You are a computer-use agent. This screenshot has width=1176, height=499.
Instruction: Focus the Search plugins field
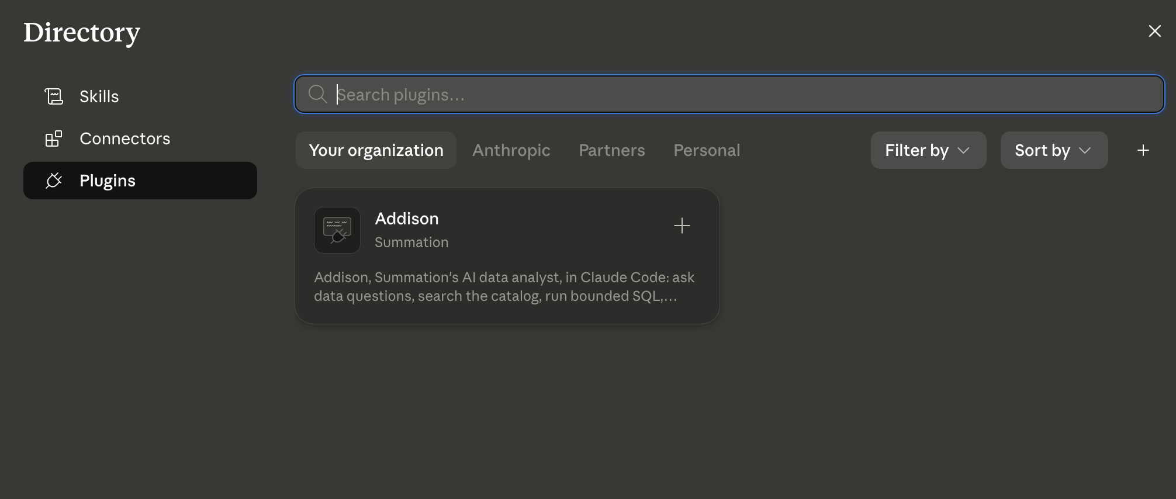[729, 94]
